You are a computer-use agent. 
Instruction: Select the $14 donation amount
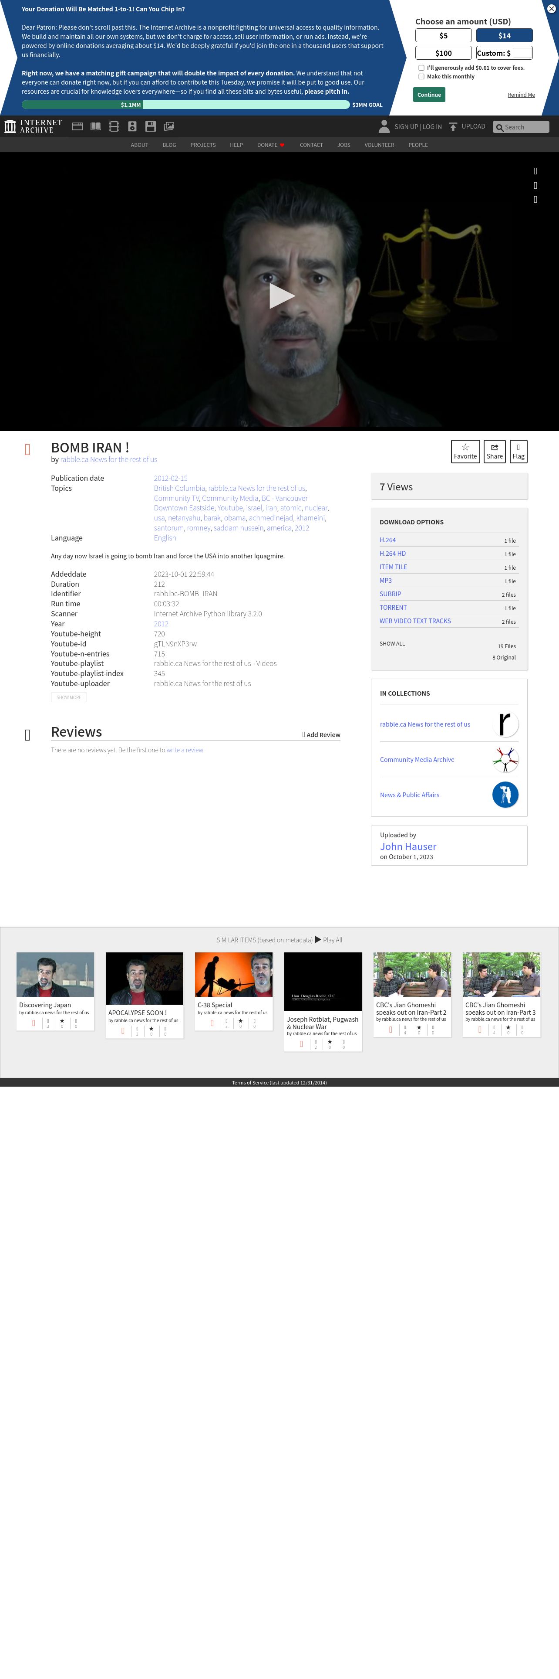[504, 36]
